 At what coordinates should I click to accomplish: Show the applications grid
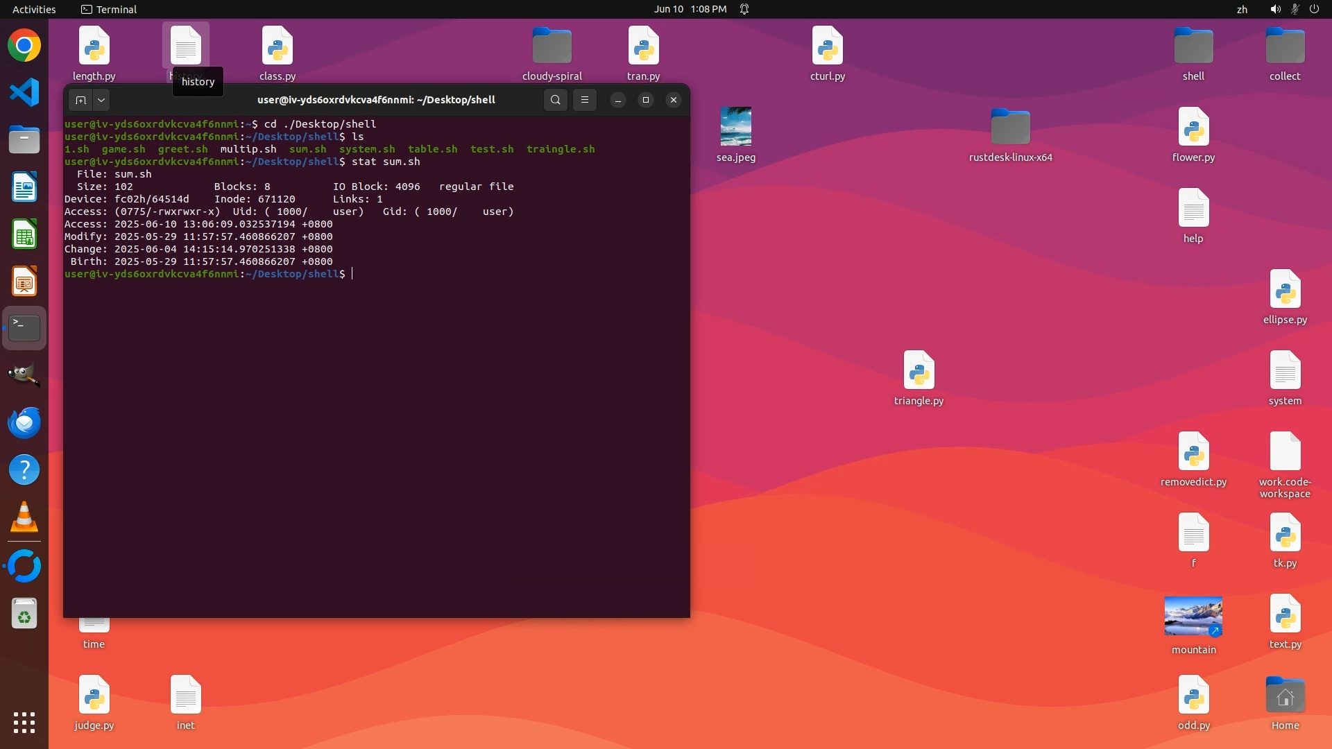24,723
